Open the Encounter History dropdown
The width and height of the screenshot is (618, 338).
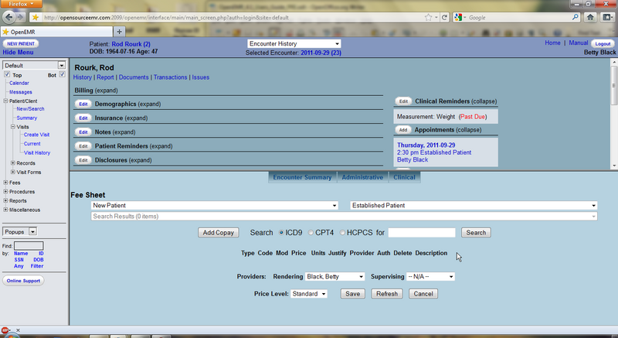(294, 44)
